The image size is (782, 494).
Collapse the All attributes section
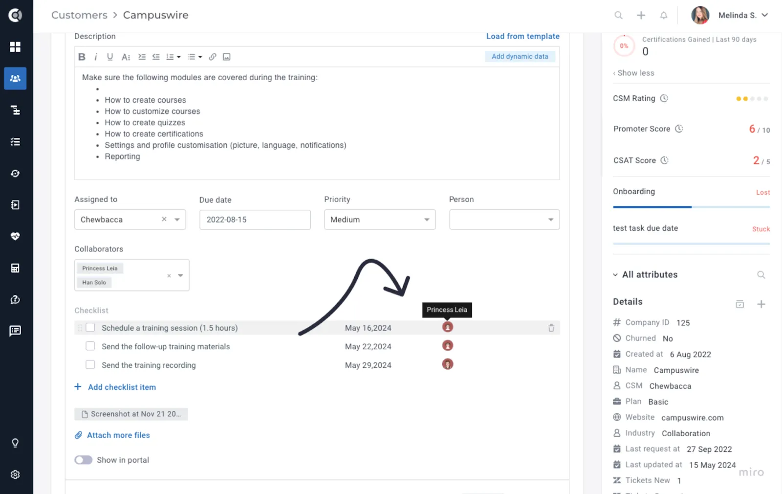point(615,275)
